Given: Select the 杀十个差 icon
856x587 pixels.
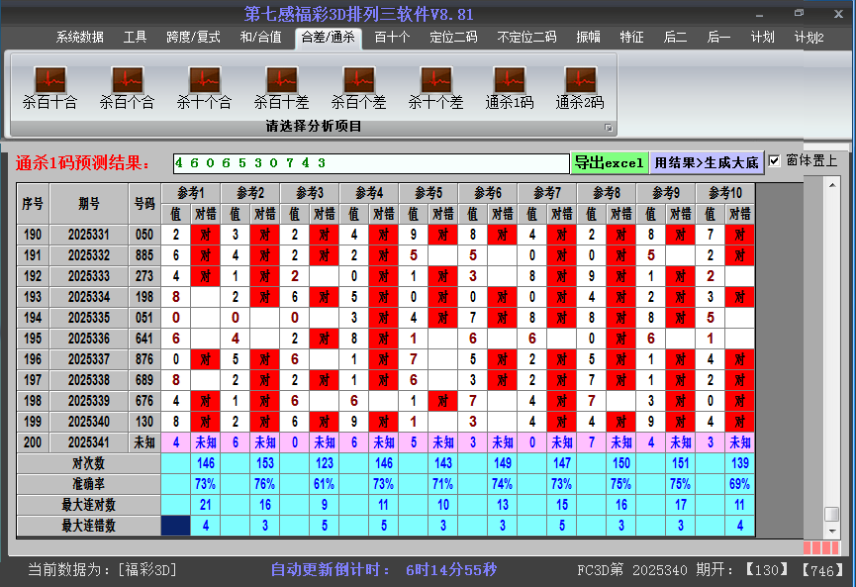Looking at the screenshot, I should tap(435, 80).
